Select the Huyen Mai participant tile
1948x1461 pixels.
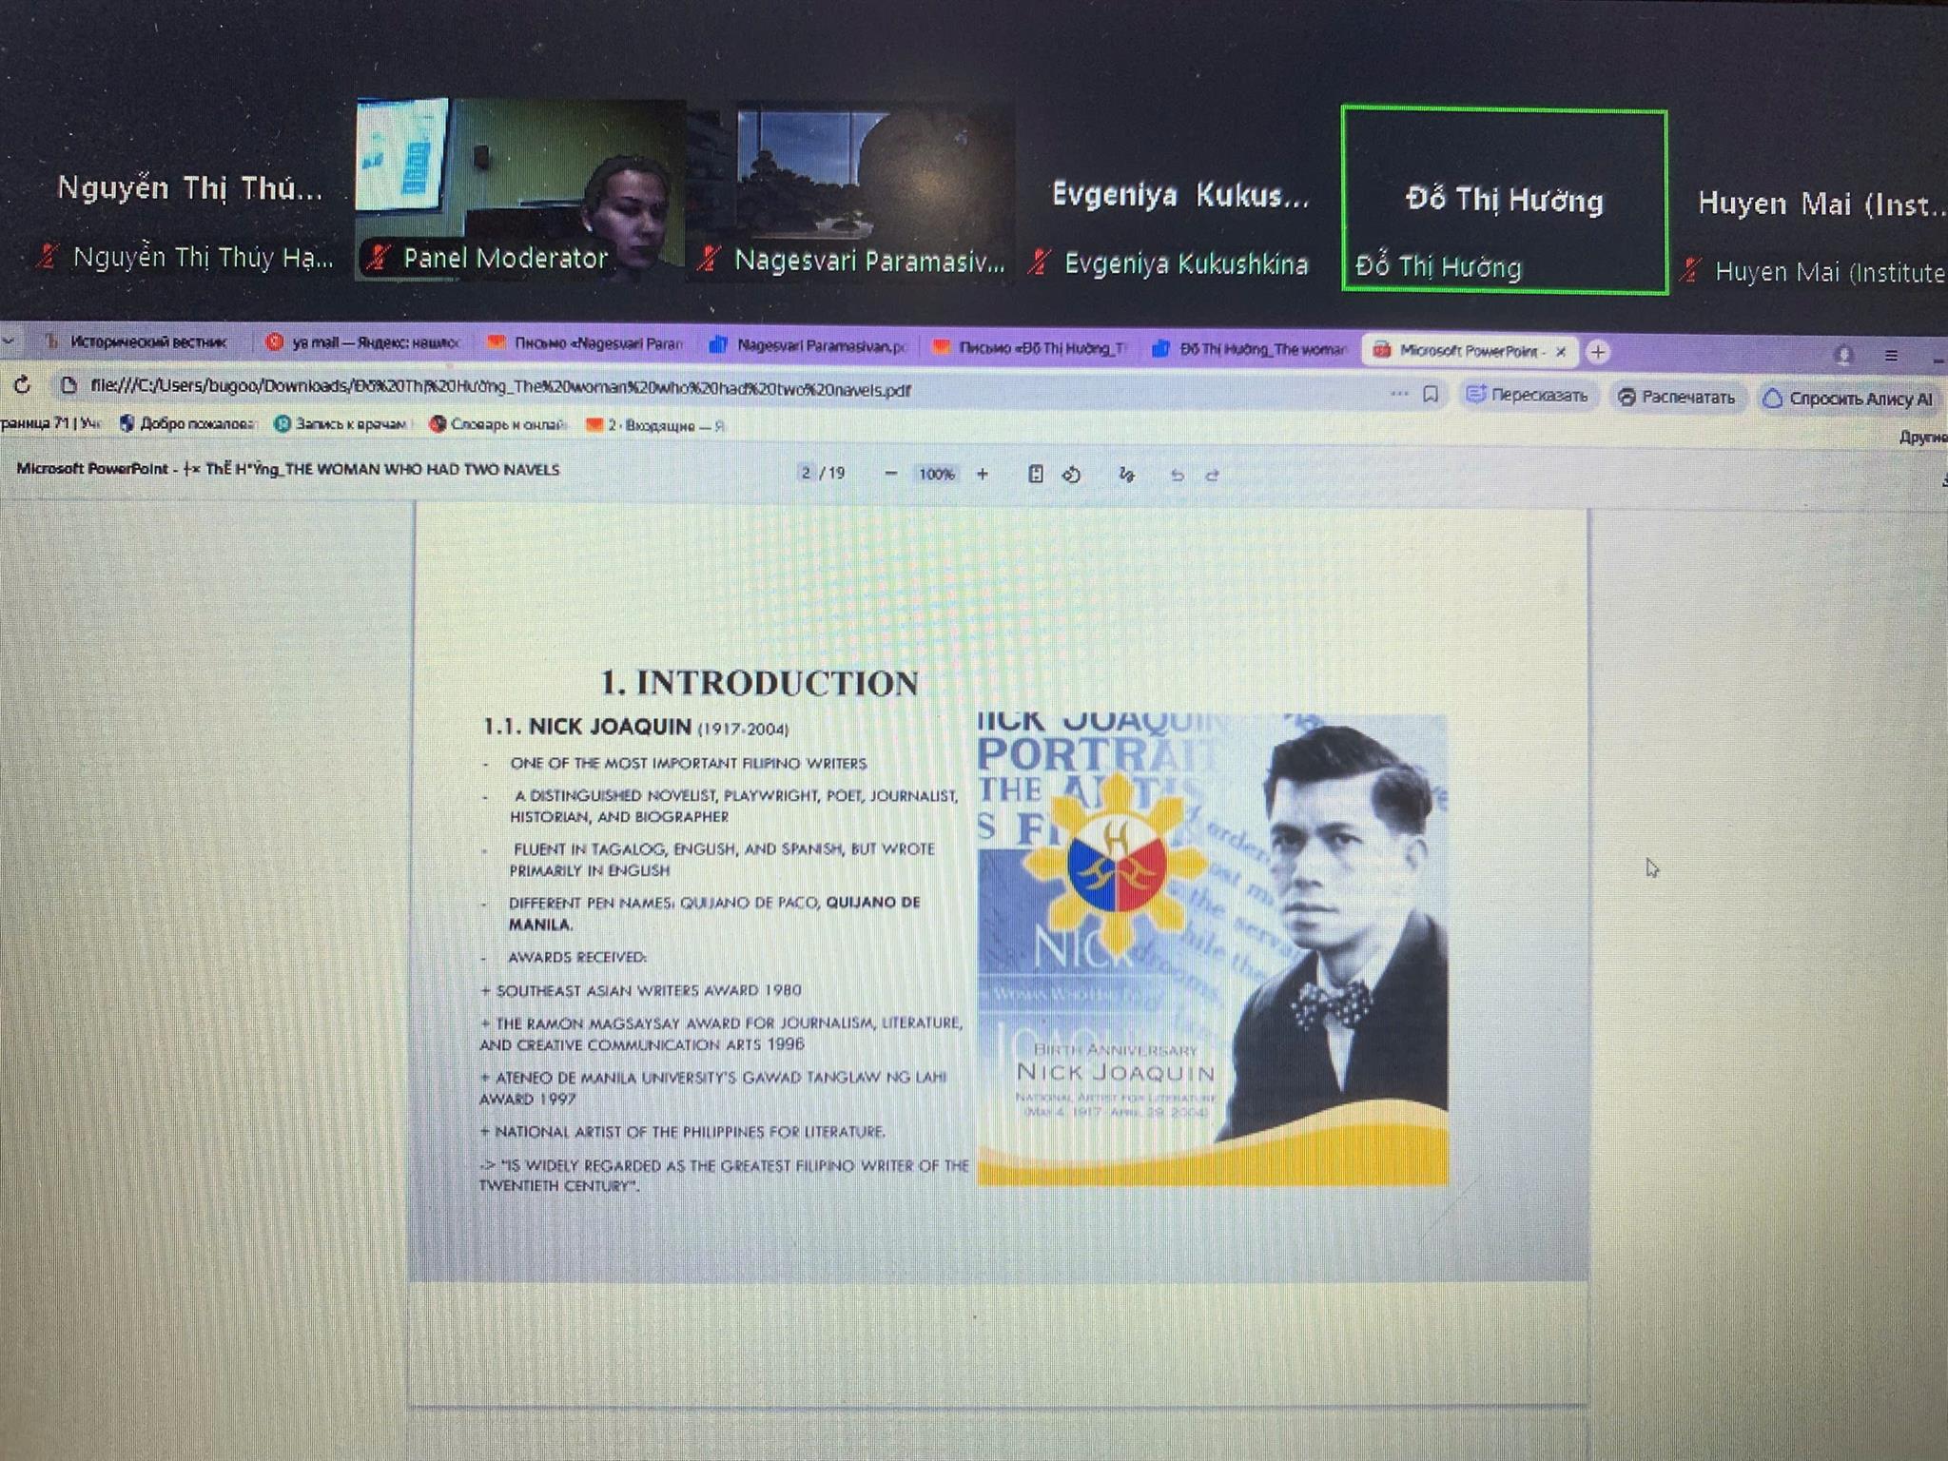(1812, 203)
